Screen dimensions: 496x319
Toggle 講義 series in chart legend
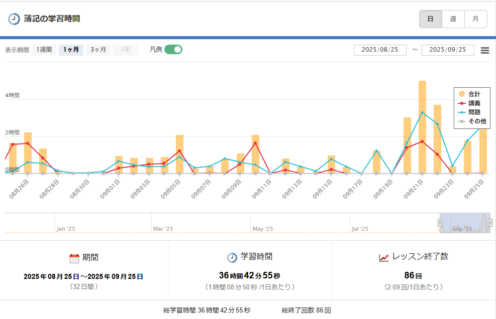coord(469,103)
